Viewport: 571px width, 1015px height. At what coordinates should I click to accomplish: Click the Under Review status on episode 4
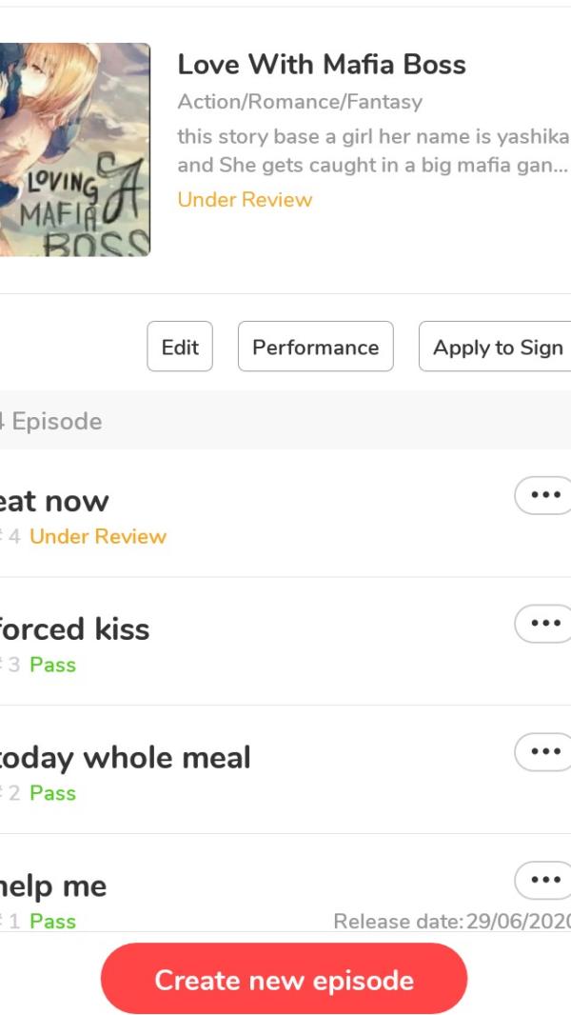[98, 537]
